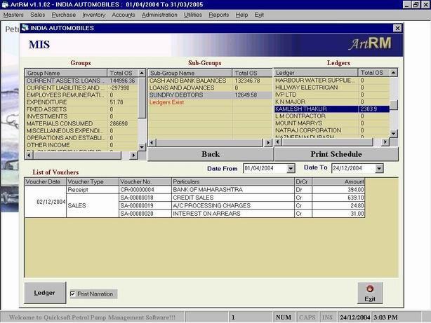This screenshot has width=431, height=323.
Task: Open the Date From dropdown calendar
Action: click(291, 168)
